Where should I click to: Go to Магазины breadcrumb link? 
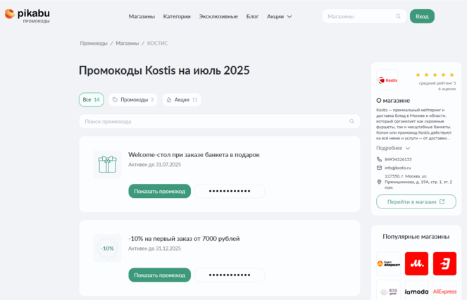(127, 43)
